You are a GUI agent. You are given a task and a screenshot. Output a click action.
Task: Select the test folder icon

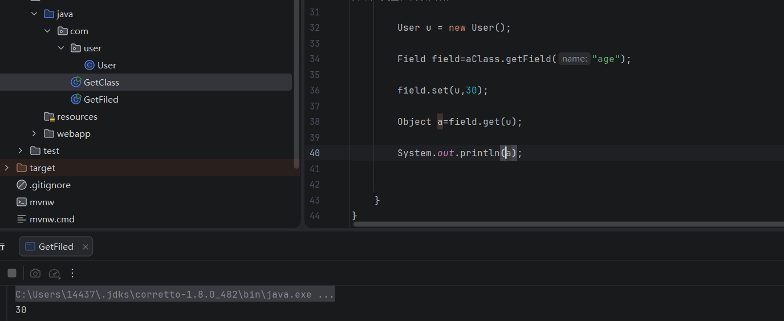(x=35, y=151)
